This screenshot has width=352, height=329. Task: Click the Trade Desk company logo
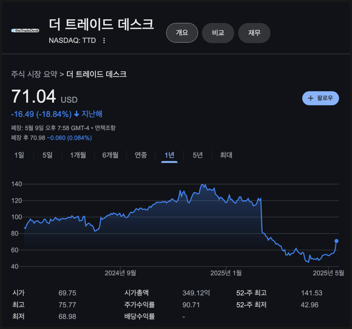click(25, 31)
